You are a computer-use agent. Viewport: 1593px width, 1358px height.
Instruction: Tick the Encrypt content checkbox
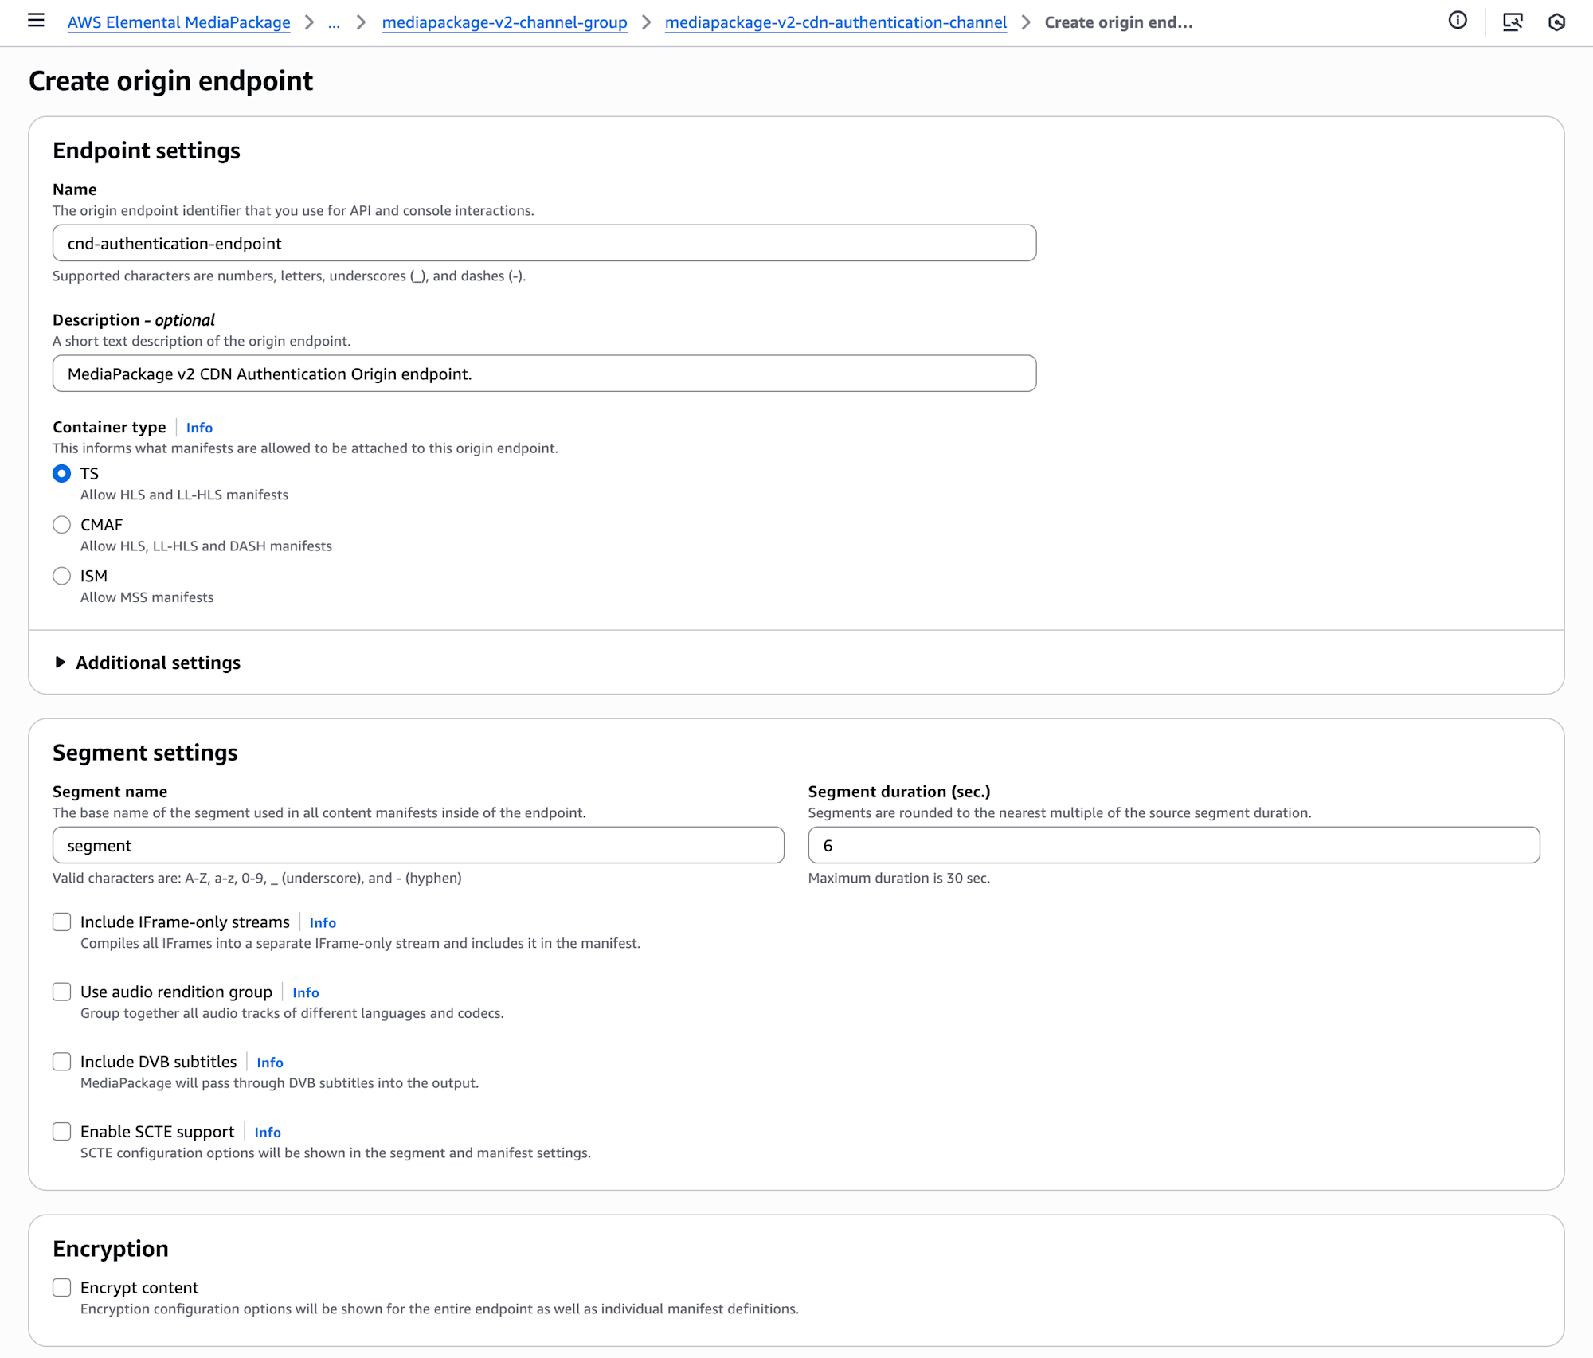(x=62, y=1288)
